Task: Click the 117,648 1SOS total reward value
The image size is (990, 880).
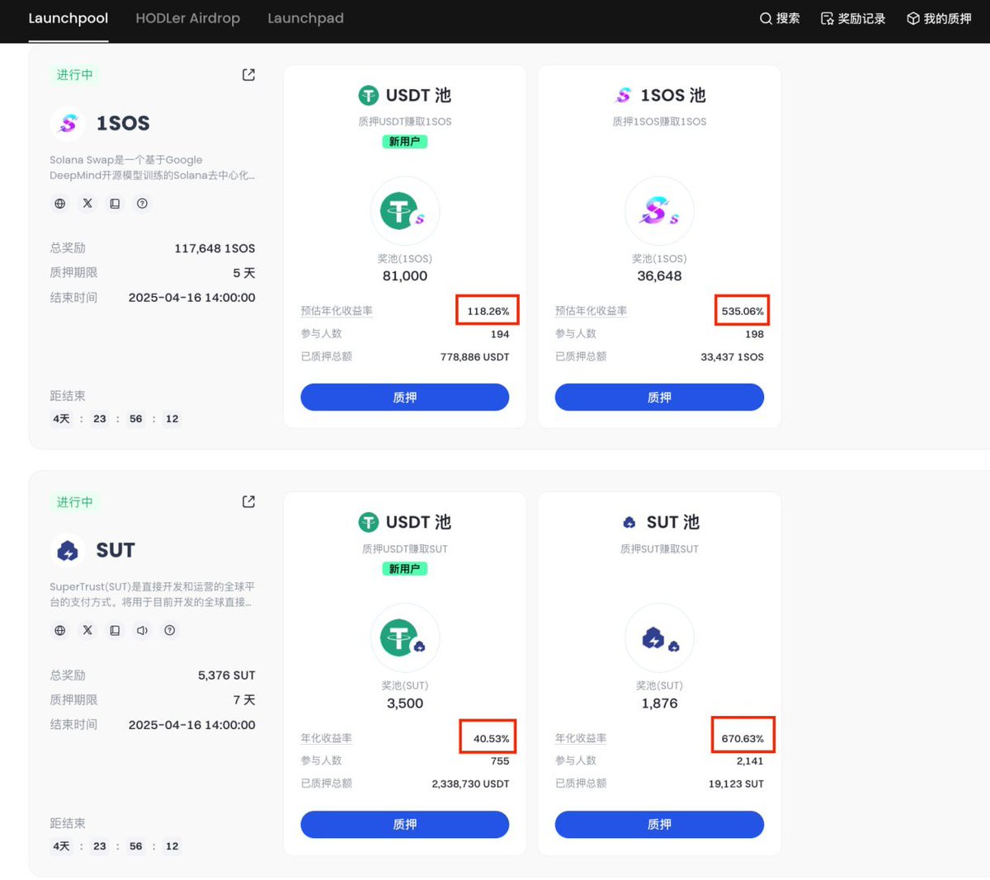Action: pyautogui.click(x=214, y=248)
